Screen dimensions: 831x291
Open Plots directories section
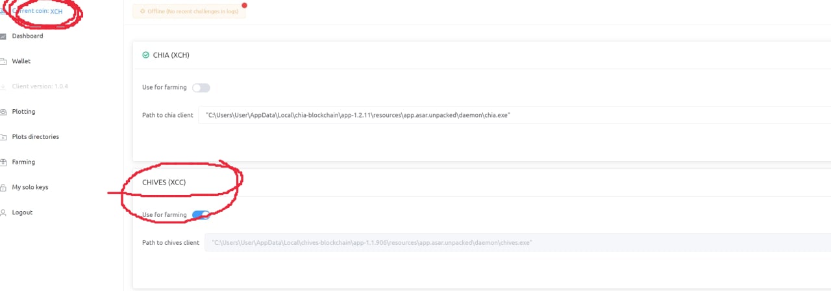click(36, 137)
